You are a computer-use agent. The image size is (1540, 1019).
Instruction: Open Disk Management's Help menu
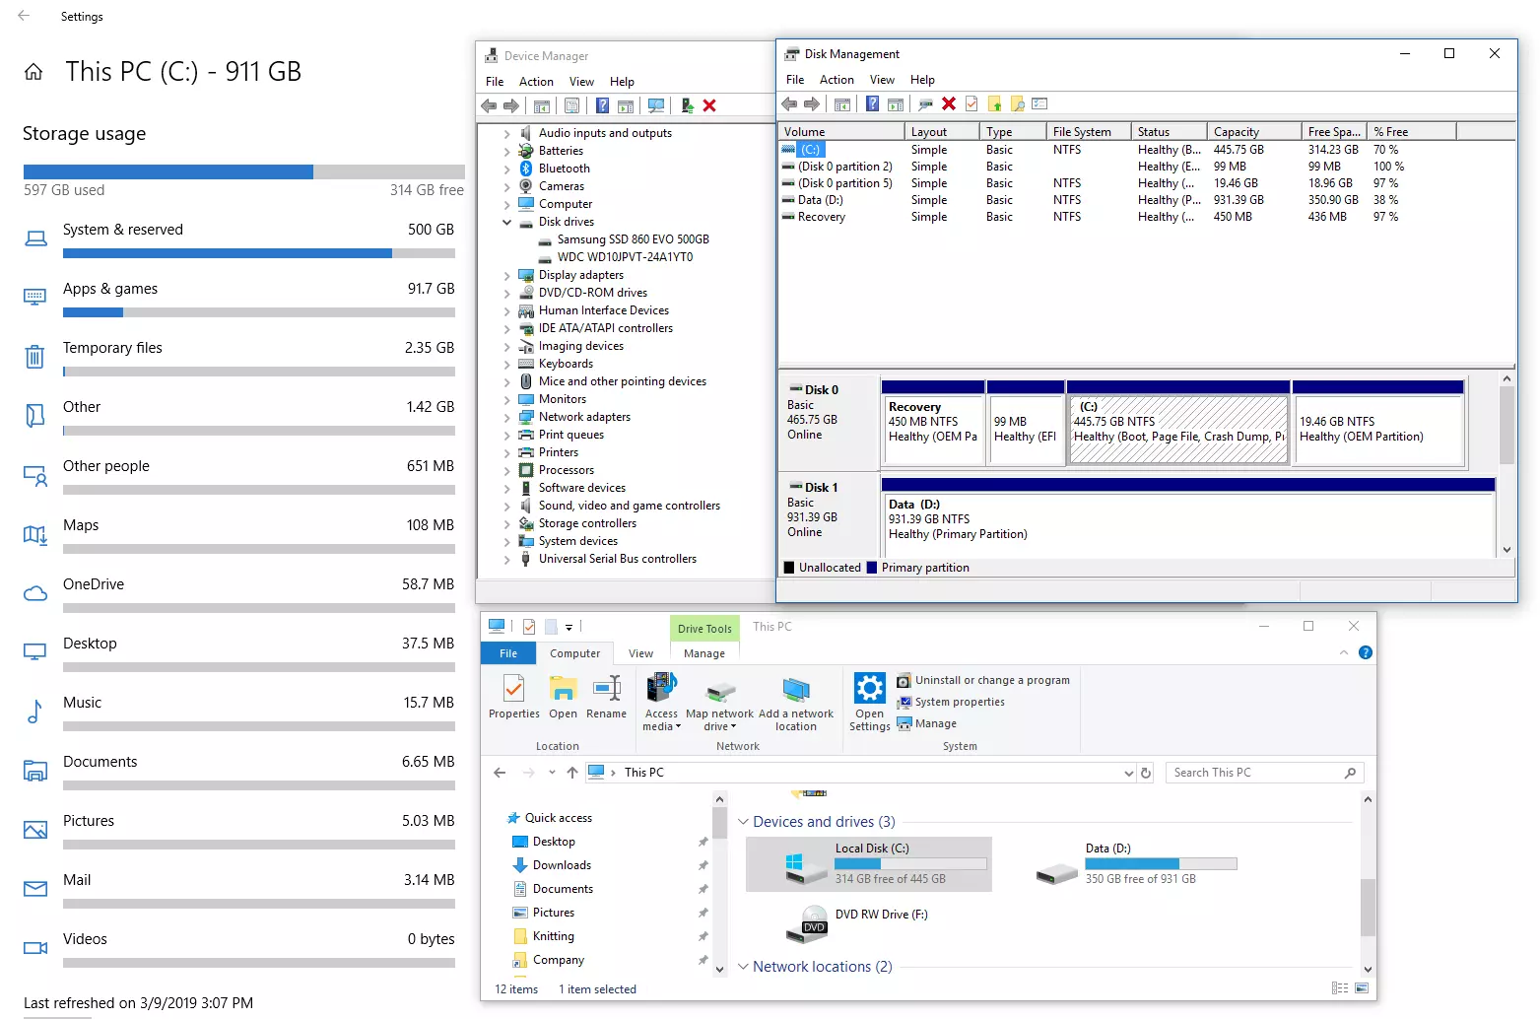(922, 80)
